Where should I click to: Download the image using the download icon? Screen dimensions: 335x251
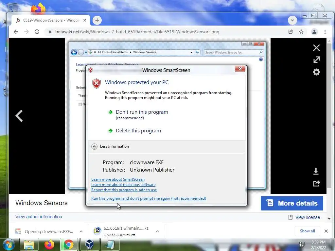(x=316, y=171)
